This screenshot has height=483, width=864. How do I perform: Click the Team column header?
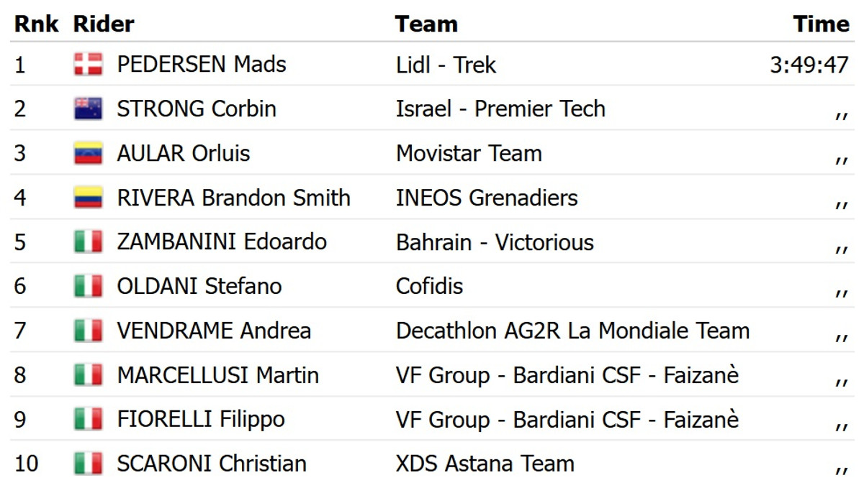point(426,24)
